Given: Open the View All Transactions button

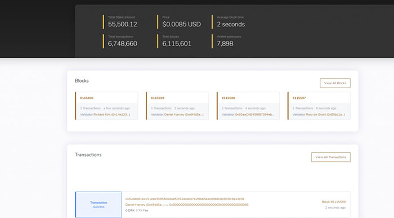Looking at the screenshot, I should click(x=331, y=157).
